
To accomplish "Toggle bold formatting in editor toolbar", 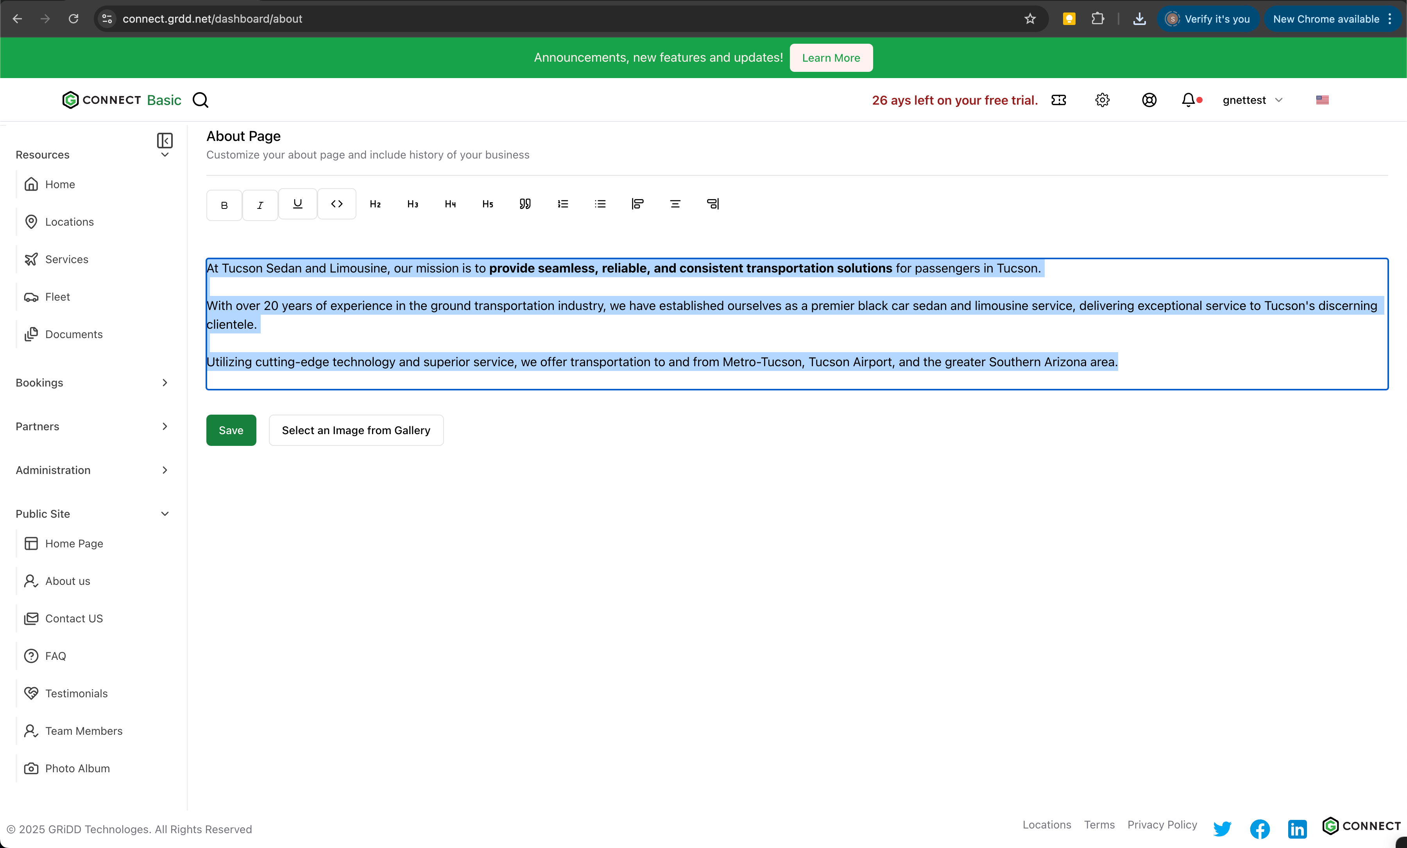I will point(224,205).
